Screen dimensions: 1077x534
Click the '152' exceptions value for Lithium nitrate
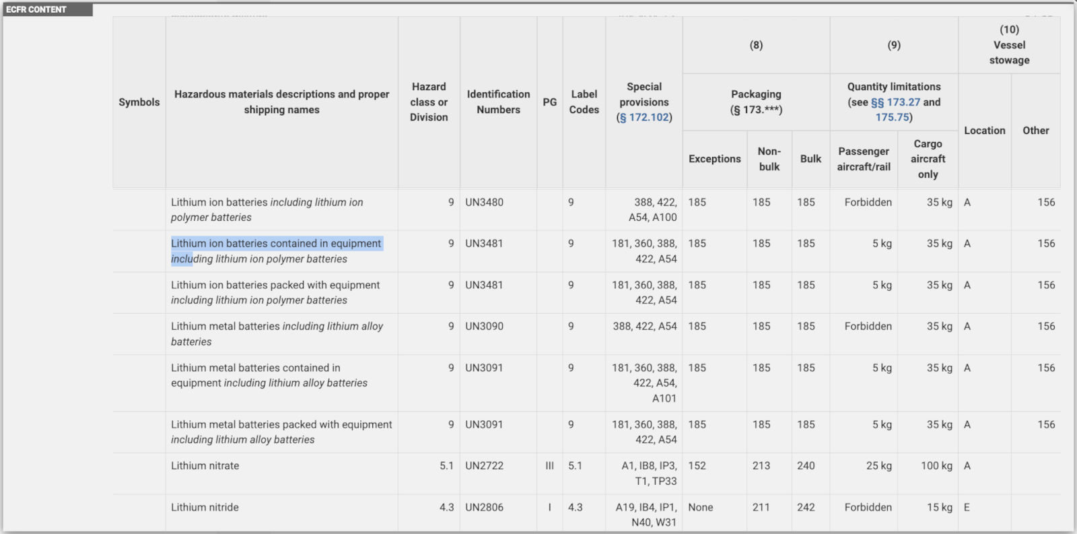(x=697, y=466)
